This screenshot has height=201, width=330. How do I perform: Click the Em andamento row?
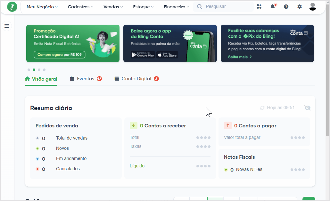62,158
